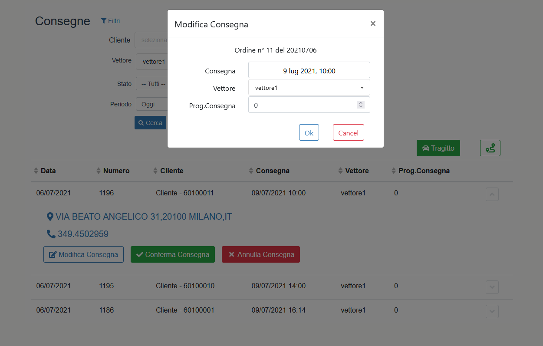Collapse the expanded order 1196 row

tap(492, 194)
